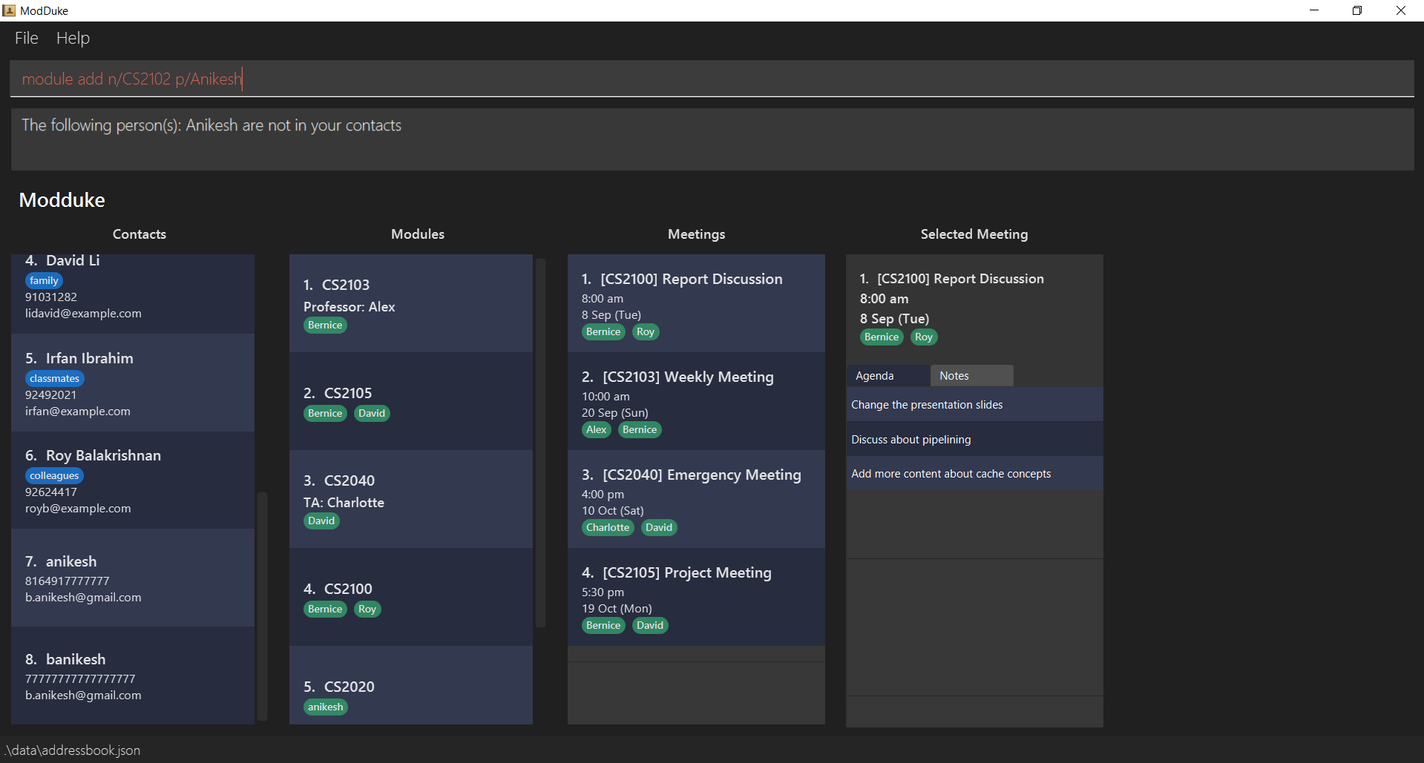Click the Contacts list scrollbar
The image size is (1424, 763).
pyautogui.click(x=262, y=605)
